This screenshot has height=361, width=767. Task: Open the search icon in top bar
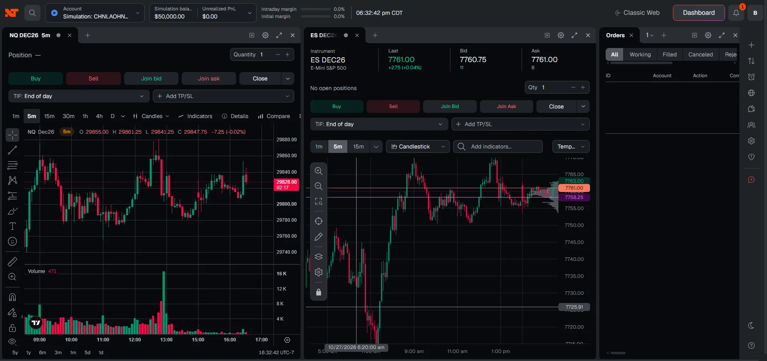[x=32, y=13]
